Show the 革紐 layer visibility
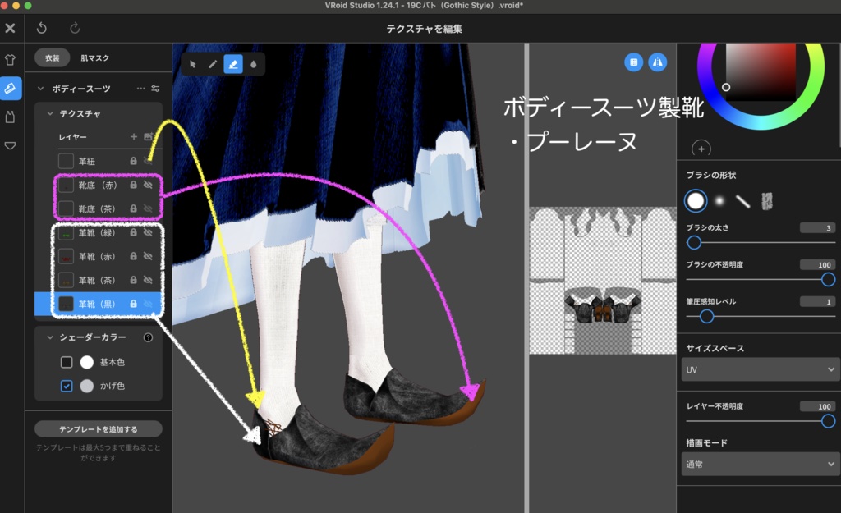Viewport: 841px width, 513px height. 149,161
